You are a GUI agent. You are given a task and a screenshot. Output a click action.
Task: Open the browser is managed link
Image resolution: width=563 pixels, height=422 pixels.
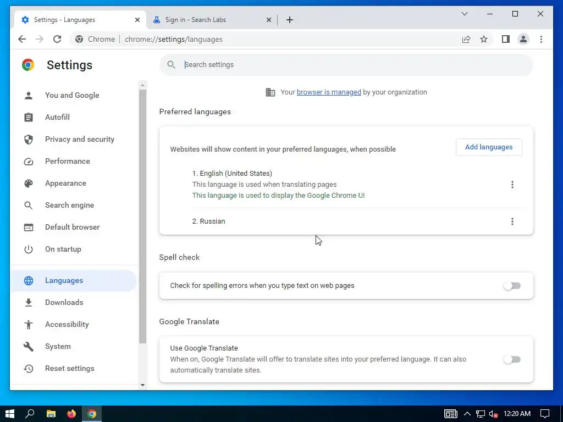[329, 92]
